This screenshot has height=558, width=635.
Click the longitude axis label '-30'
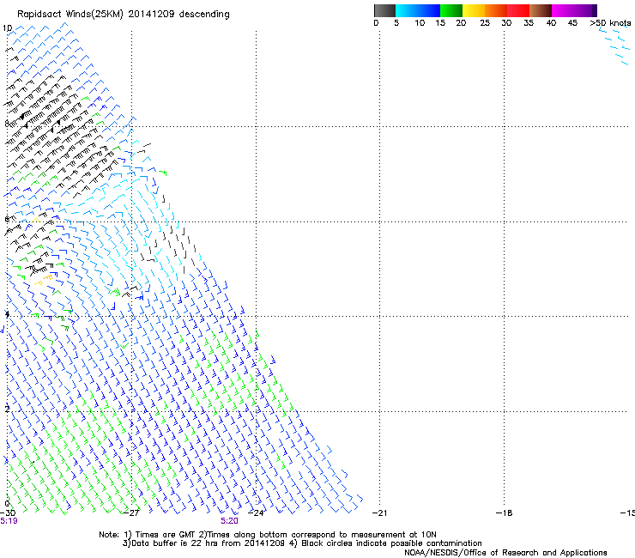(x=7, y=513)
